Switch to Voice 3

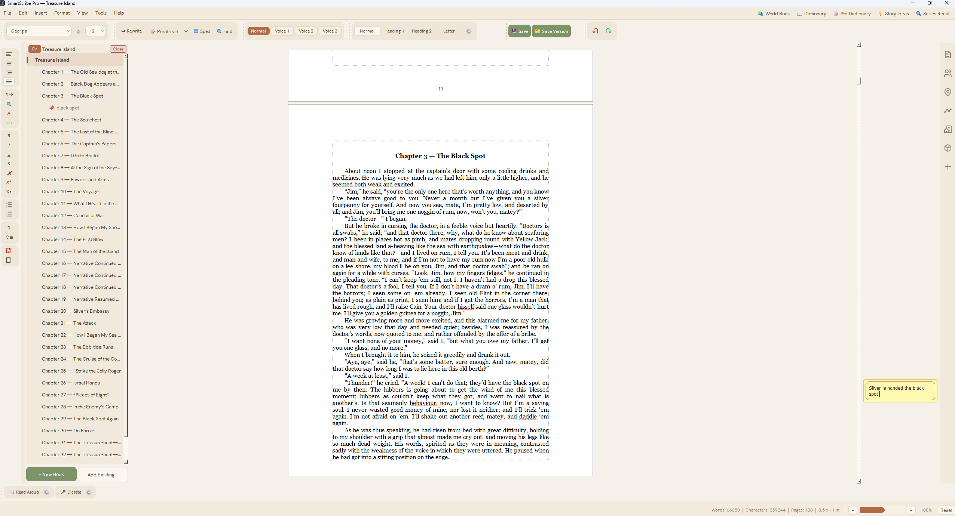(330, 31)
